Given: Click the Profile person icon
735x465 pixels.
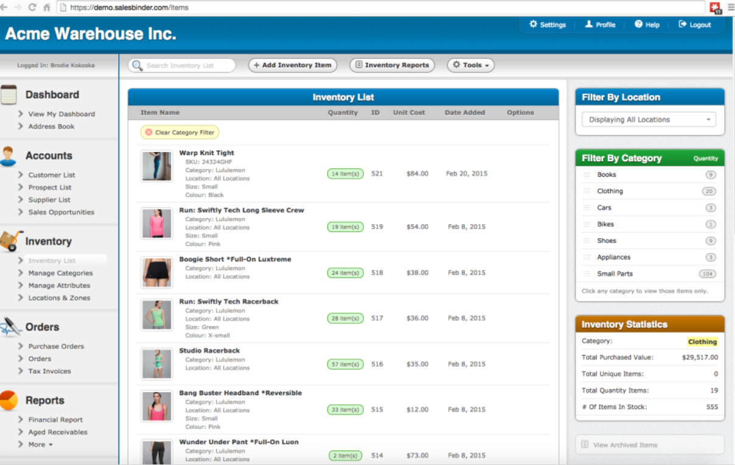Looking at the screenshot, I should tap(588, 24).
